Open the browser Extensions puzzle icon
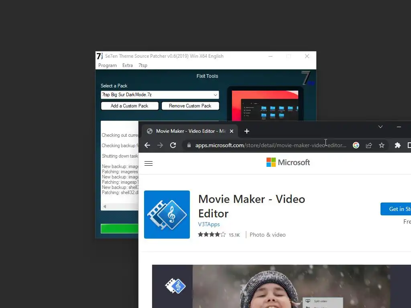Viewport: 411px width, 308px height. [x=398, y=145]
